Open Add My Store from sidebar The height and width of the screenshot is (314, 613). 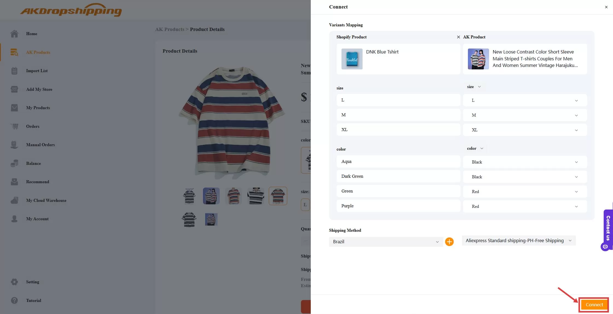point(14,89)
